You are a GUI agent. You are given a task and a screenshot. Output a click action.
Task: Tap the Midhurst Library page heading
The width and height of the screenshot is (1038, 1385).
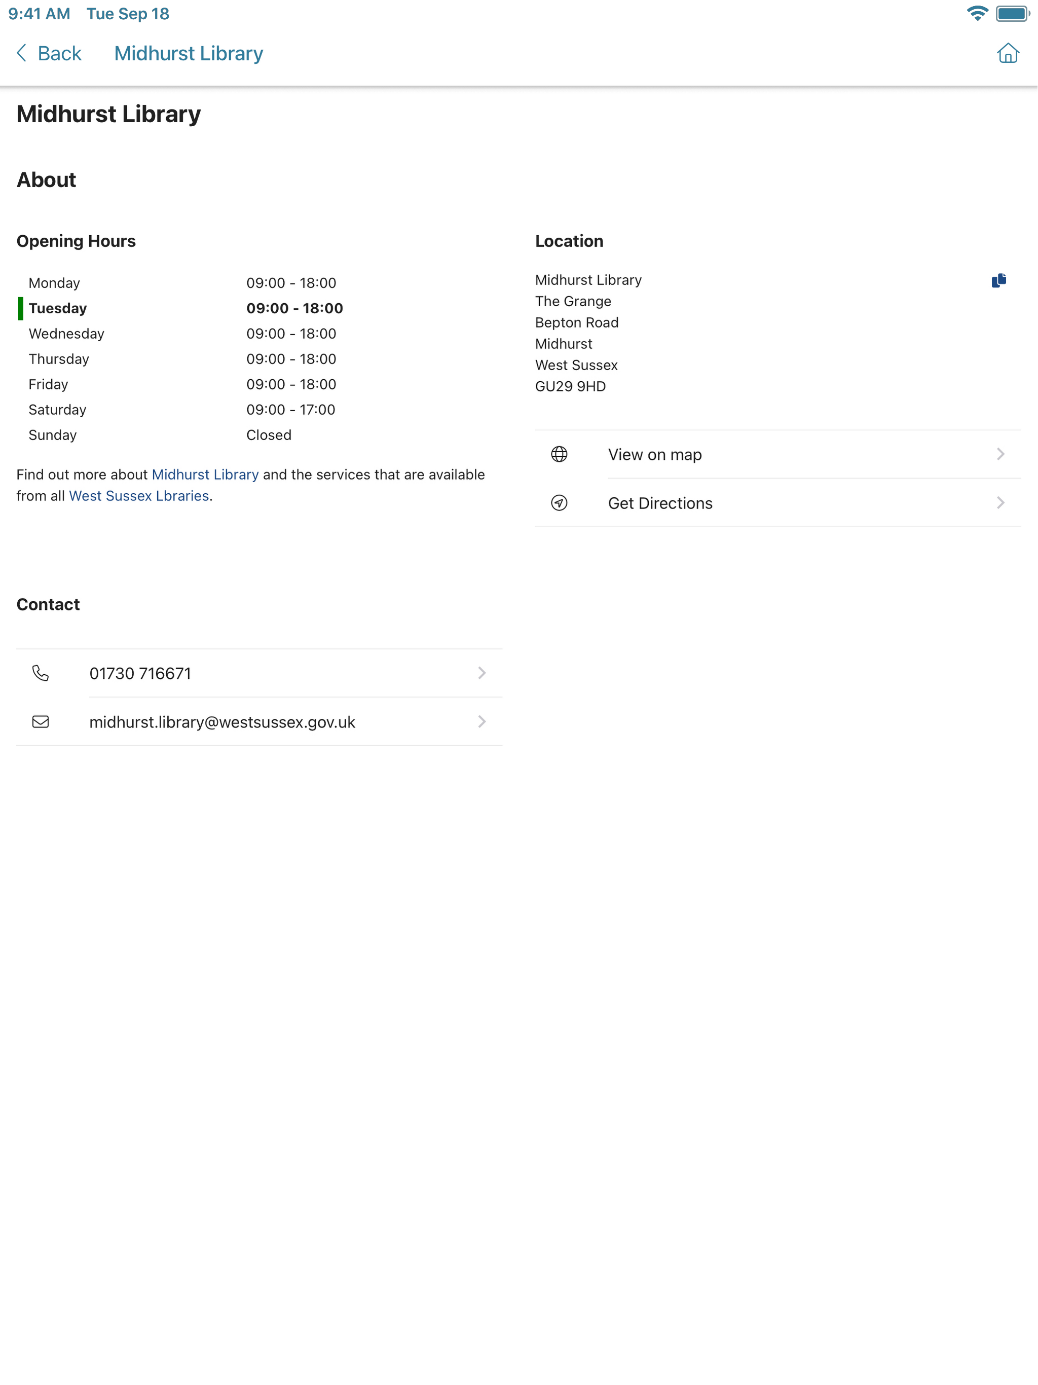tap(108, 114)
